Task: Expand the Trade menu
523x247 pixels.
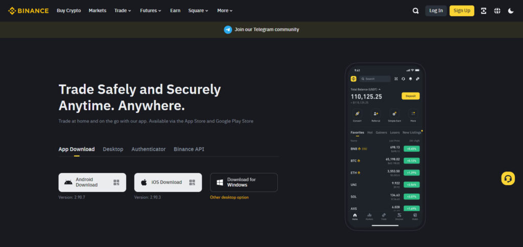Action: tap(123, 11)
